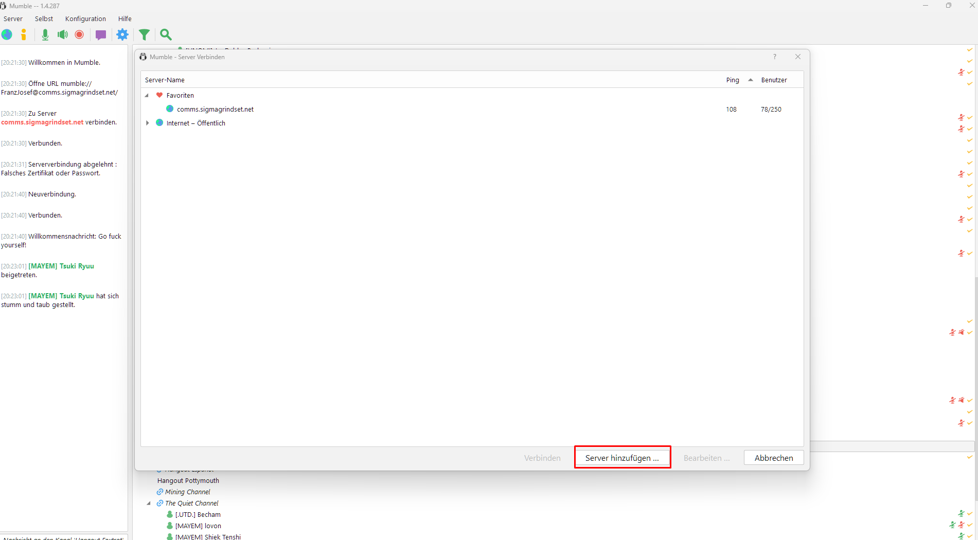
Task: Open the Hilfe menu
Action: click(x=125, y=19)
